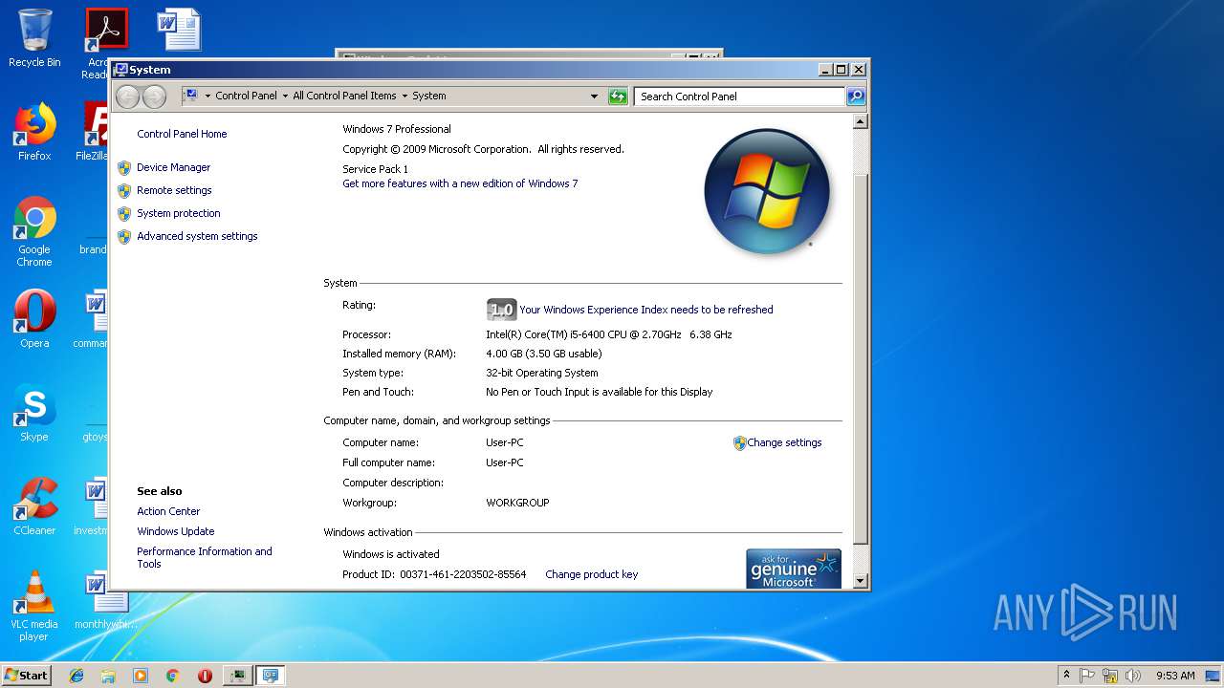Open Recycle Bin desktop icon

(x=34, y=38)
